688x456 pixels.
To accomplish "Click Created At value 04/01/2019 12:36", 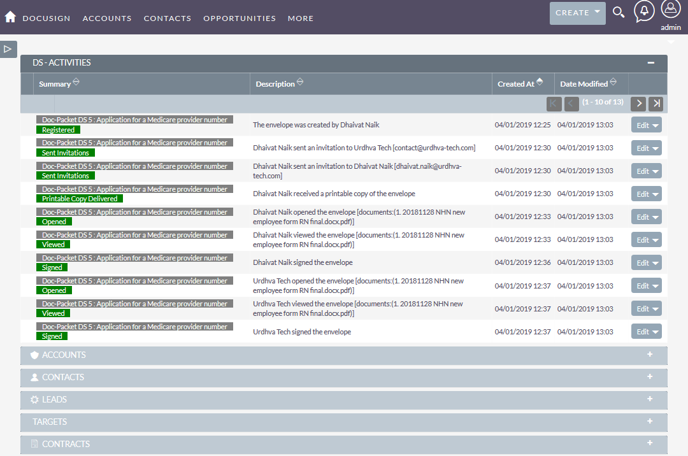I will [x=522, y=262].
